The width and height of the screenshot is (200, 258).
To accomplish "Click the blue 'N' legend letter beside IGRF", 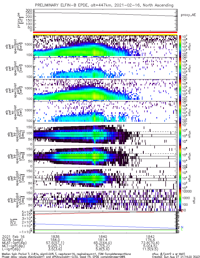I will point(182,227).
